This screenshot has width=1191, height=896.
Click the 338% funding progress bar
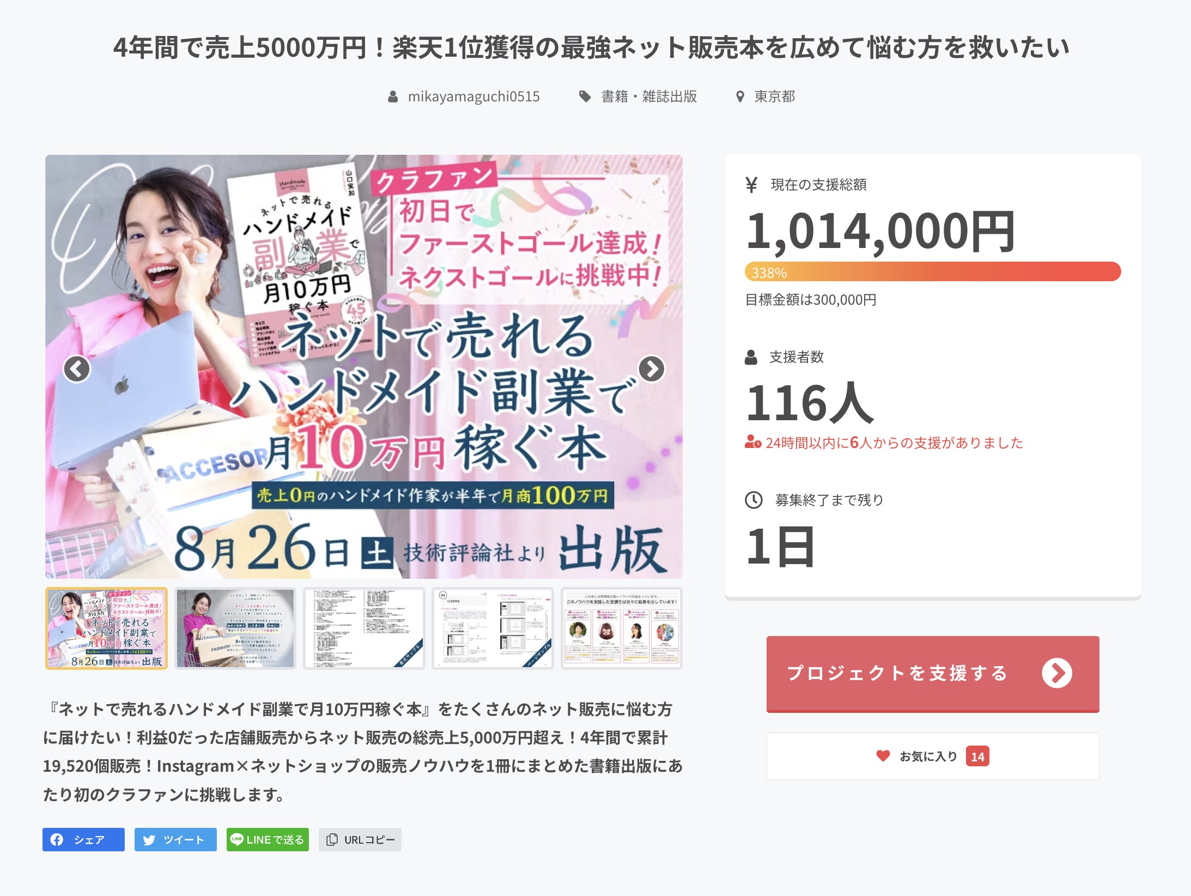point(933,271)
